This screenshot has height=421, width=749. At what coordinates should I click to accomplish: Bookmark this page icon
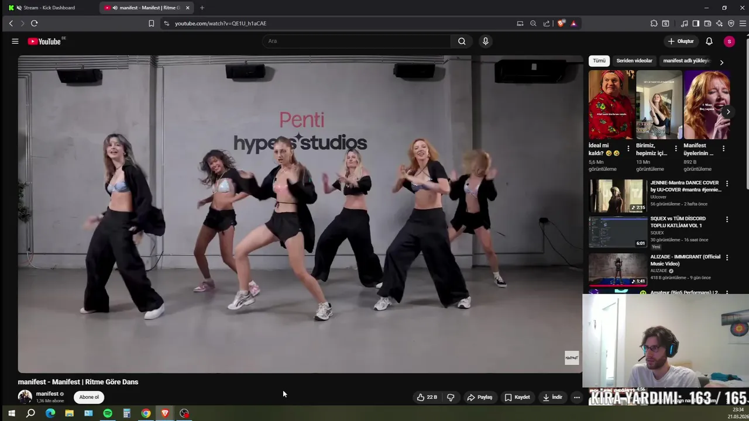click(151, 23)
